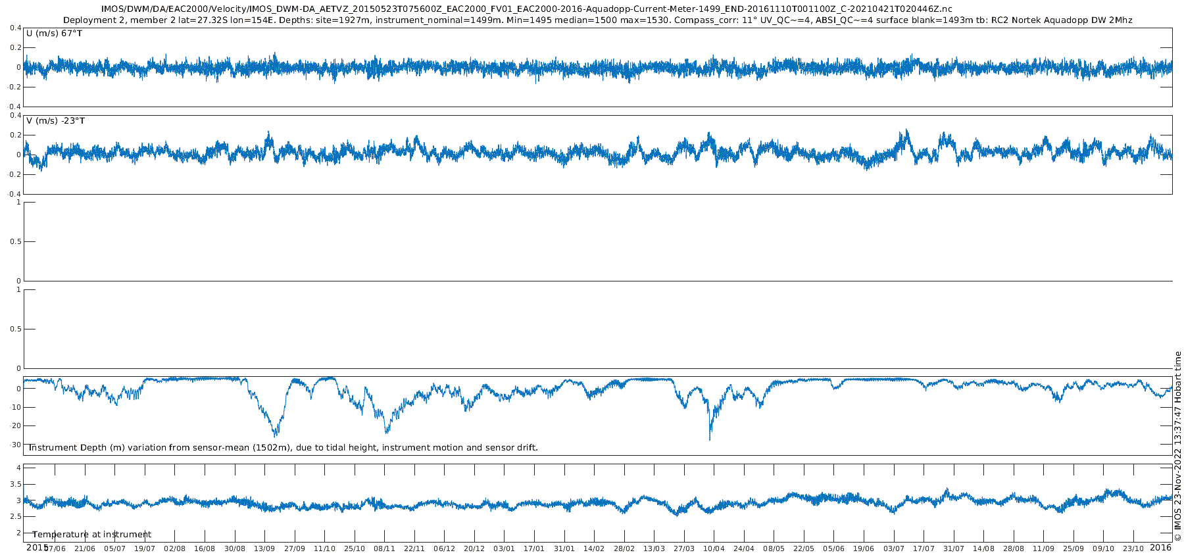The width and height of the screenshot is (1184, 559).
Task: Select the '03/01' date tick label
Action: tap(504, 548)
